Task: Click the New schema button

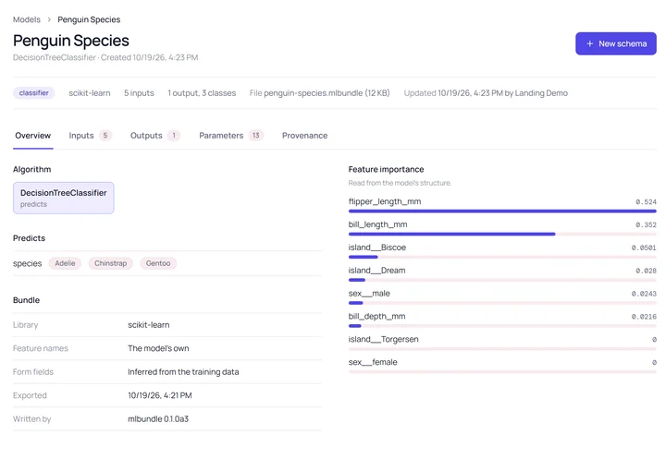Action: click(x=616, y=43)
